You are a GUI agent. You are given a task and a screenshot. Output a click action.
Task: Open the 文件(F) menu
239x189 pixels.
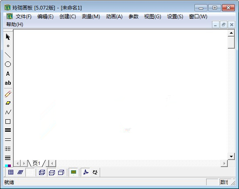coord(24,17)
